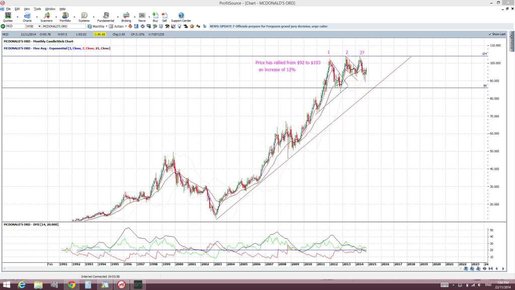The width and height of the screenshot is (515, 290).
Task: Click the volume icon in system tray
Action: point(479,285)
